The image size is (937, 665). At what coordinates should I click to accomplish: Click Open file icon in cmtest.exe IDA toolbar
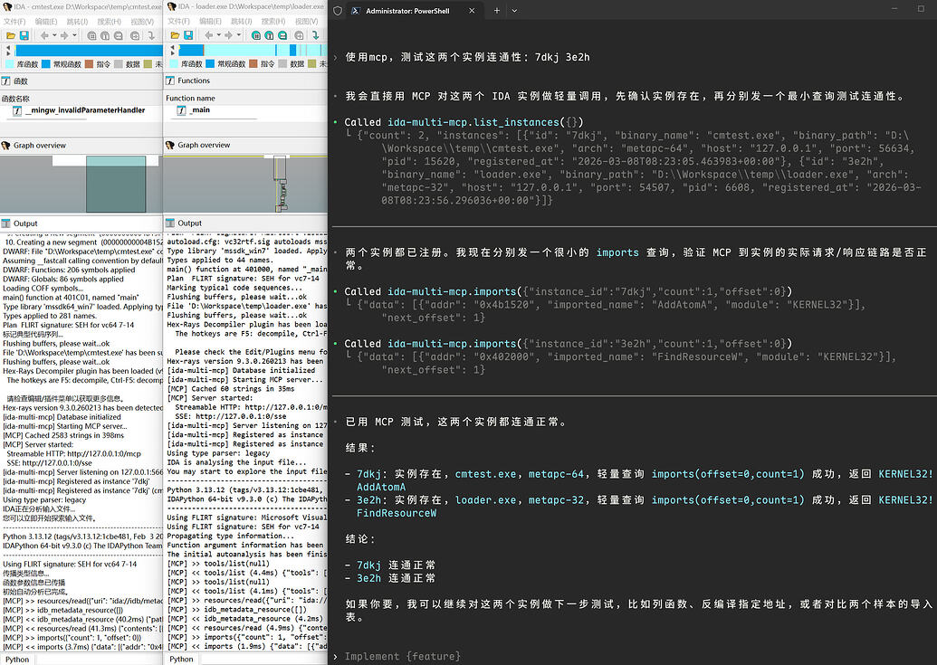click(x=10, y=36)
